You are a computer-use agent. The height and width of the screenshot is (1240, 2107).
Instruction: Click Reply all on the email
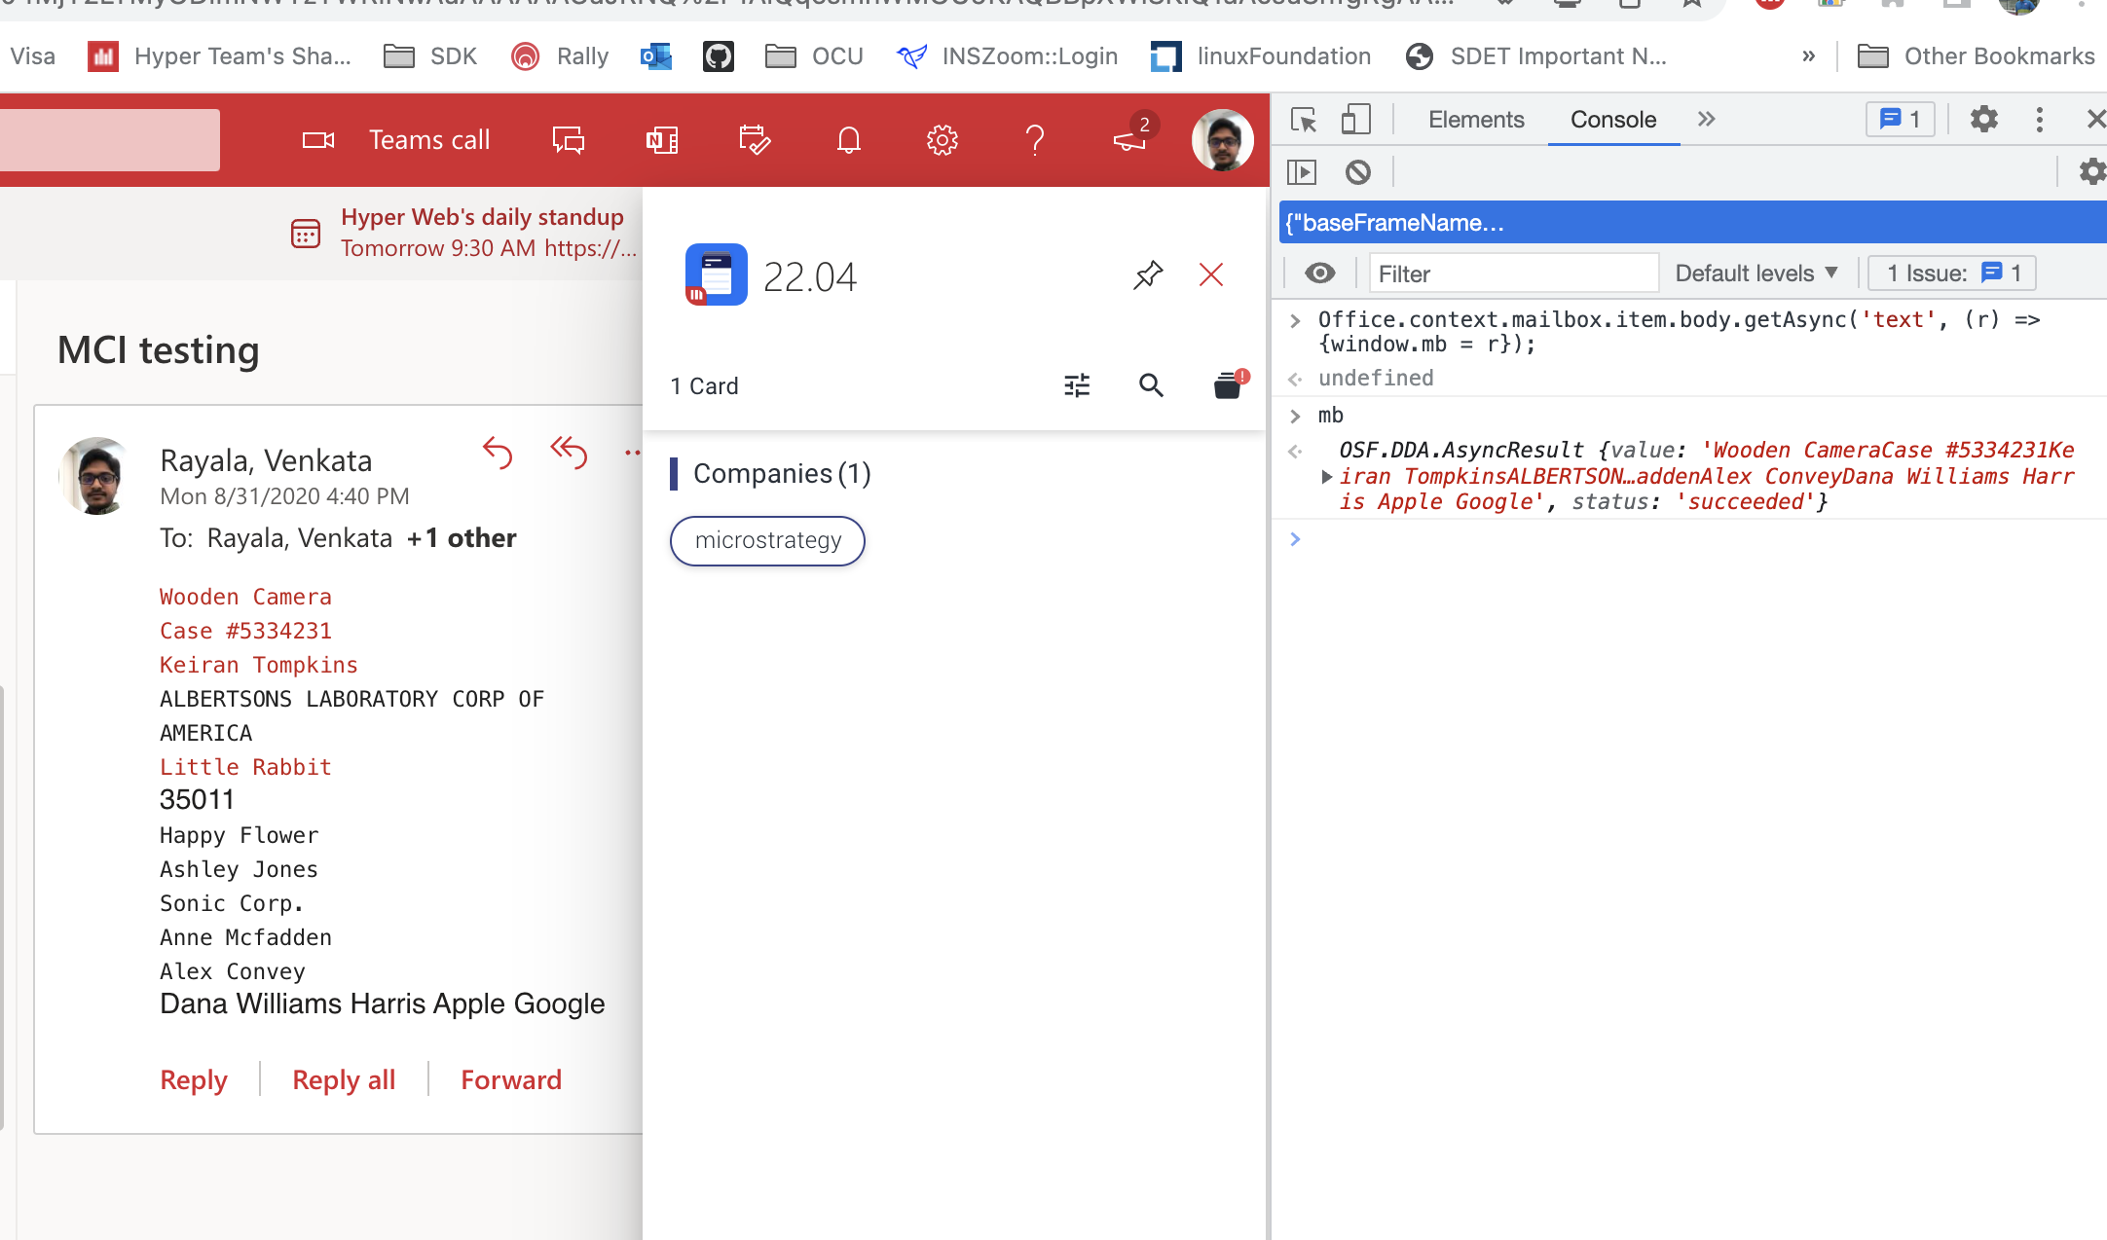point(343,1079)
